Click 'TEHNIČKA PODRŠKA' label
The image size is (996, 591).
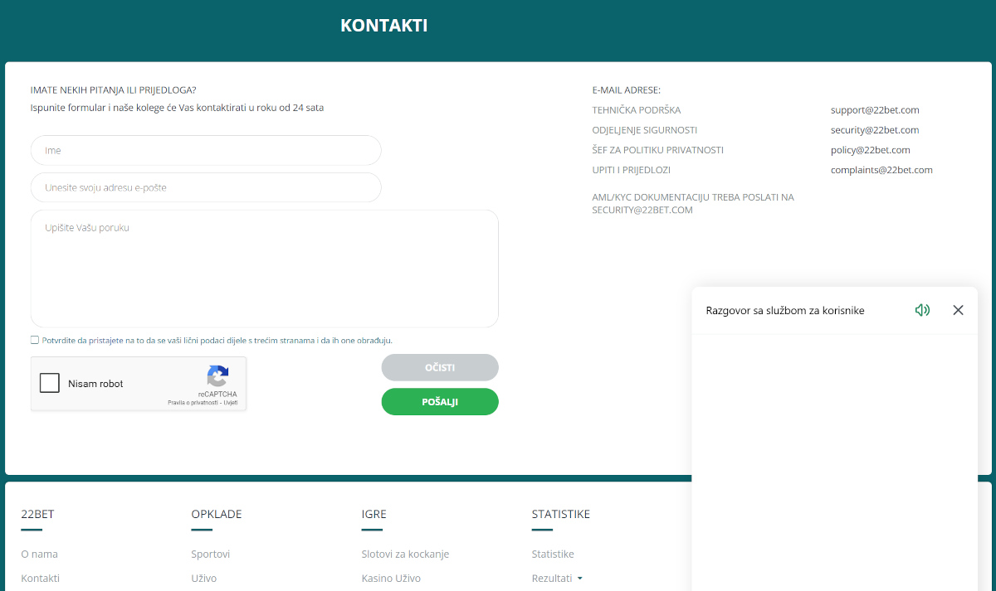637,110
